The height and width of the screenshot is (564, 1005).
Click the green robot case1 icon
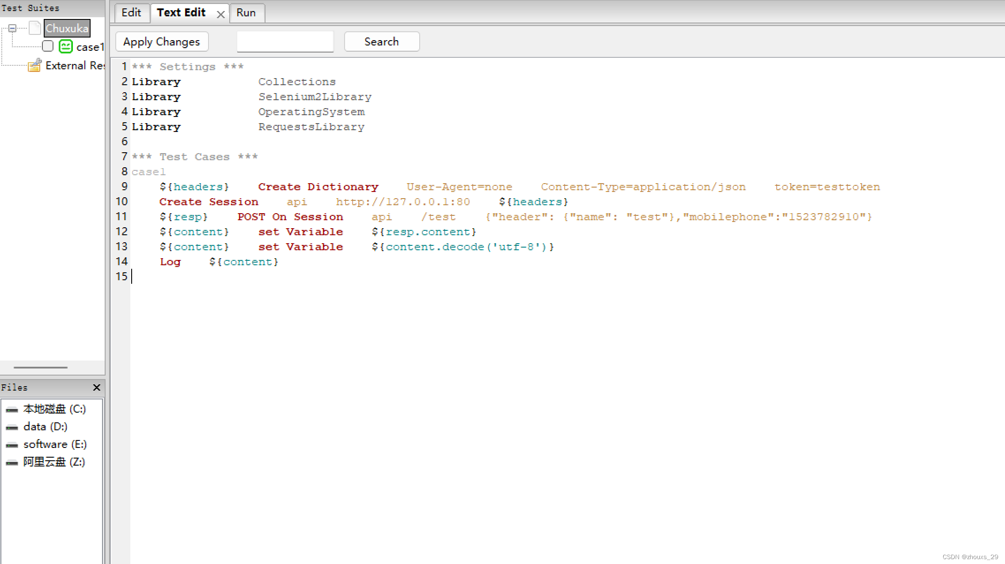pyautogui.click(x=66, y=46)
